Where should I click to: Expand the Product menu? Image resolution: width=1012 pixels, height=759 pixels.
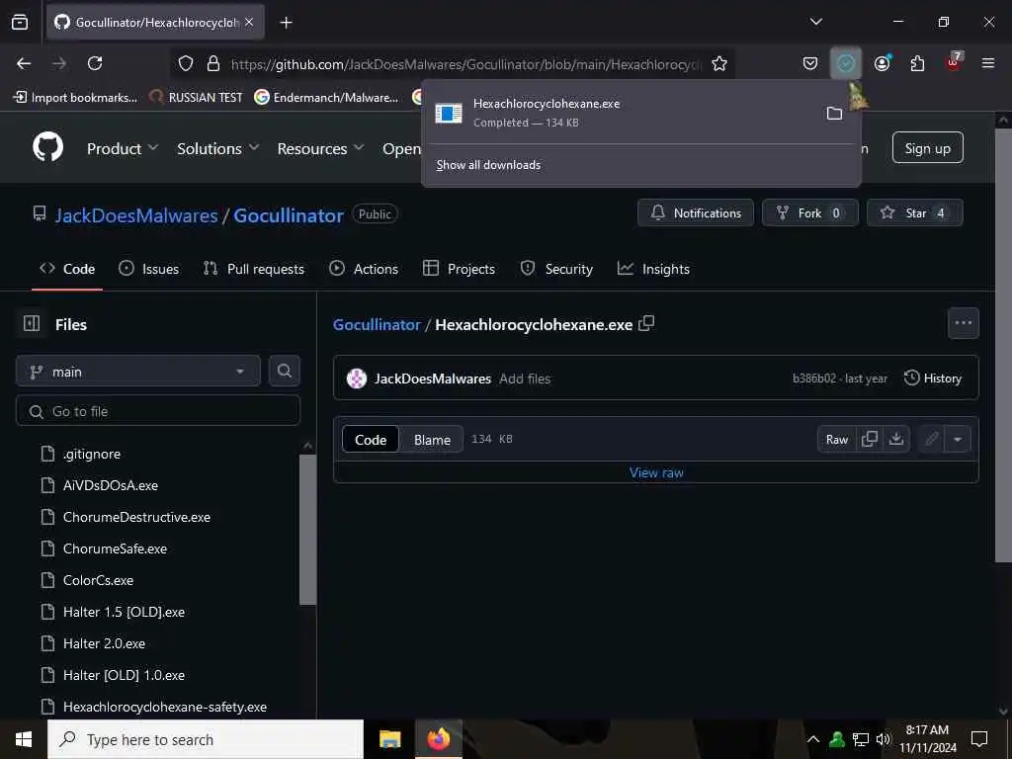(x=123, y=148)
